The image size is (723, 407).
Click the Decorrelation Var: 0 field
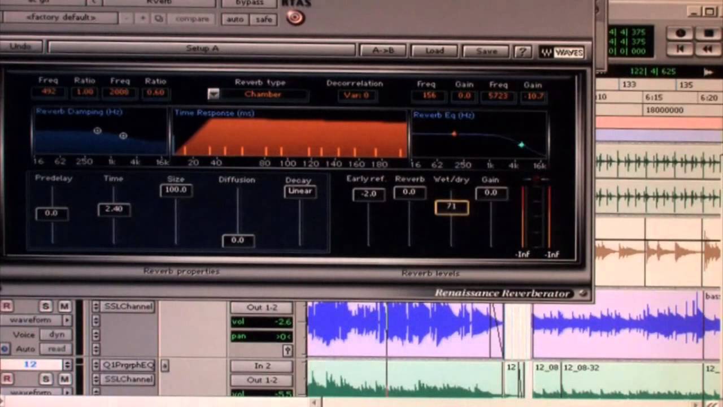point(358,96)
